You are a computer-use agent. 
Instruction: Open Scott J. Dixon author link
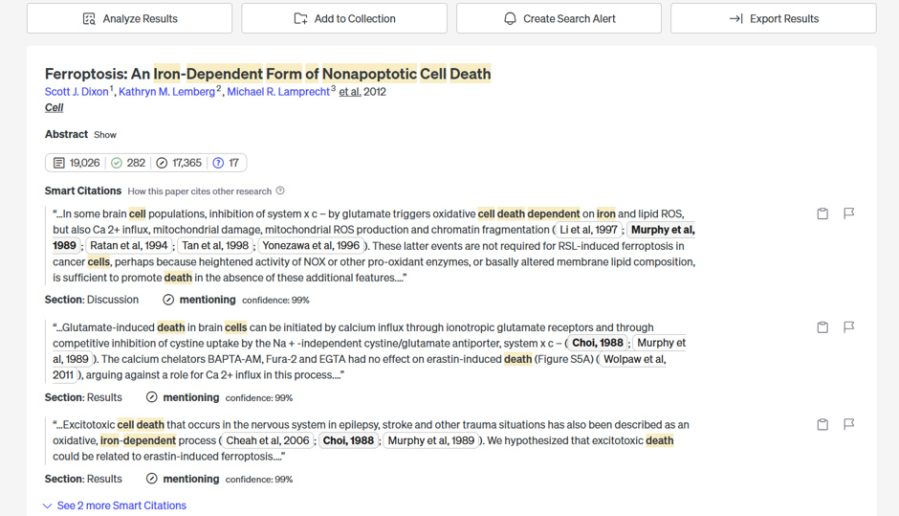tap(77, 92)
